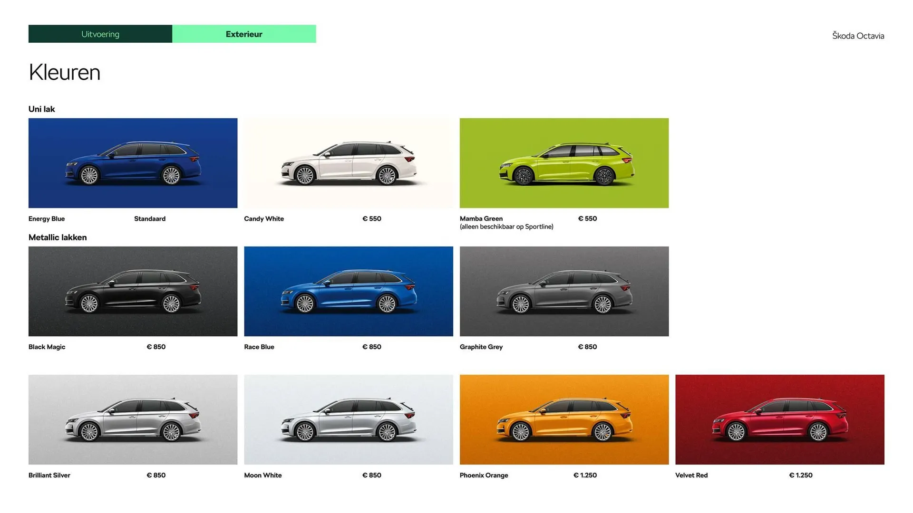
Task: Pick the Moon White car image
Action: point(348,419)
